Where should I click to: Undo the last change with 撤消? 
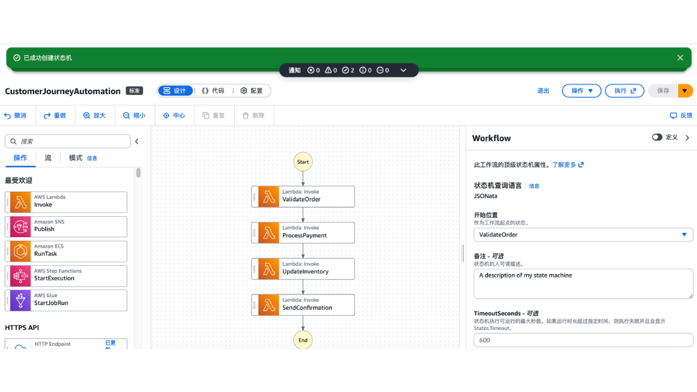tap(15, 116)
